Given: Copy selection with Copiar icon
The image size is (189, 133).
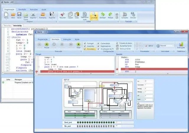Looking at the screenshot, I should click(70, 15).
